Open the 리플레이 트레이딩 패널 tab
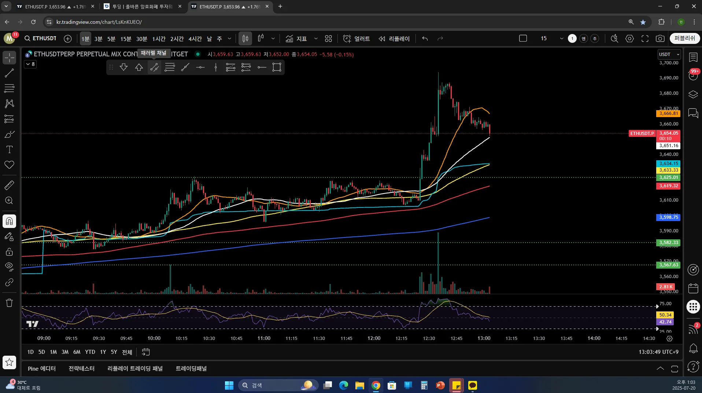 (x=135, y=368)
